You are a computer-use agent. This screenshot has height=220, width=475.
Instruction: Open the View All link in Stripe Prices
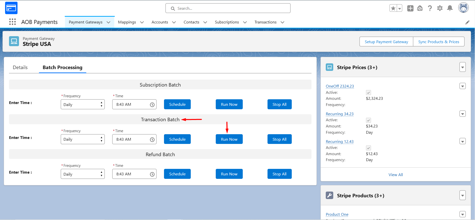tap(396, 175)
